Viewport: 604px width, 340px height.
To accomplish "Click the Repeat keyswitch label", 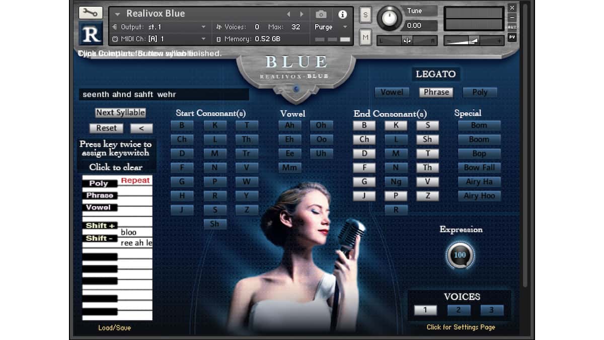I will (135, 180).
